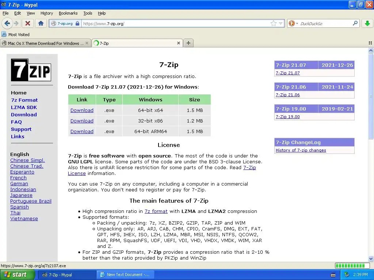Switch to New Text Document taskbar button

click(126, 275)
